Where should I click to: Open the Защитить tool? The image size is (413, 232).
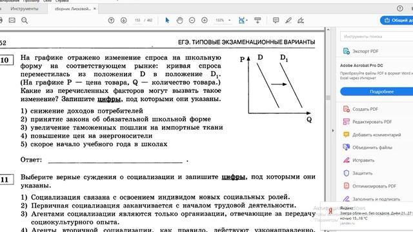tap(358, 173)
